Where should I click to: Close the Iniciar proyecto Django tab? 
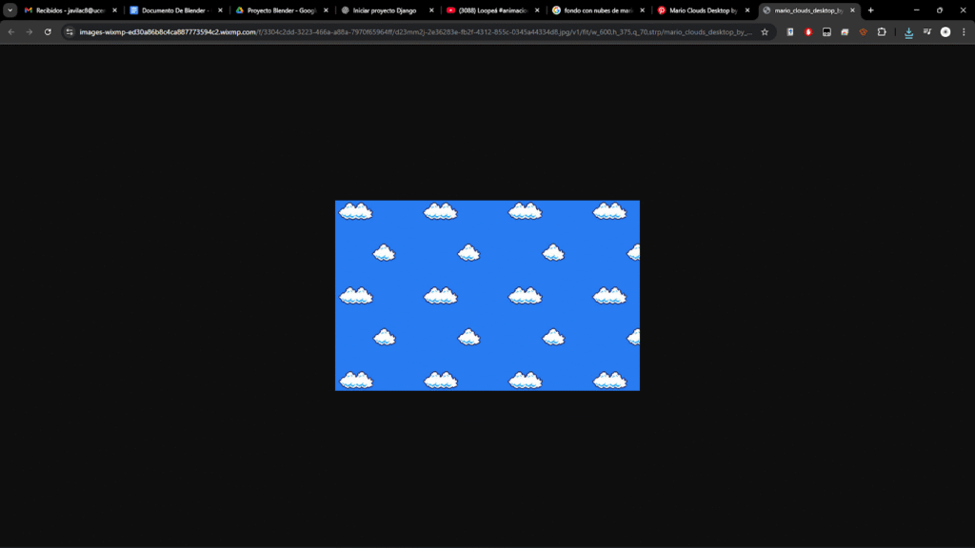pyautogui.click(x=431, y=10)
